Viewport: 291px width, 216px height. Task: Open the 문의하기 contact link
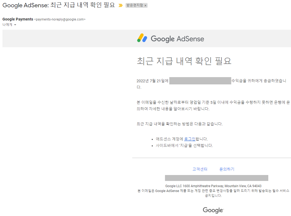(x=227, y=169)
